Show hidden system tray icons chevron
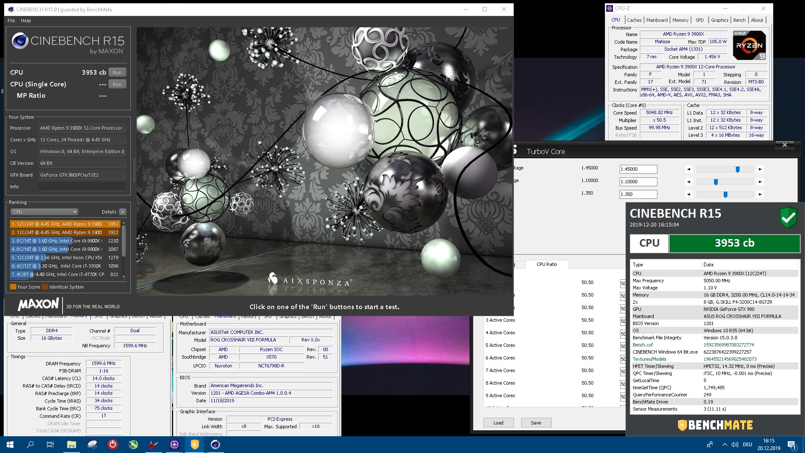The height and width of the screenshot is (453, 805). [x=724, y=445]
